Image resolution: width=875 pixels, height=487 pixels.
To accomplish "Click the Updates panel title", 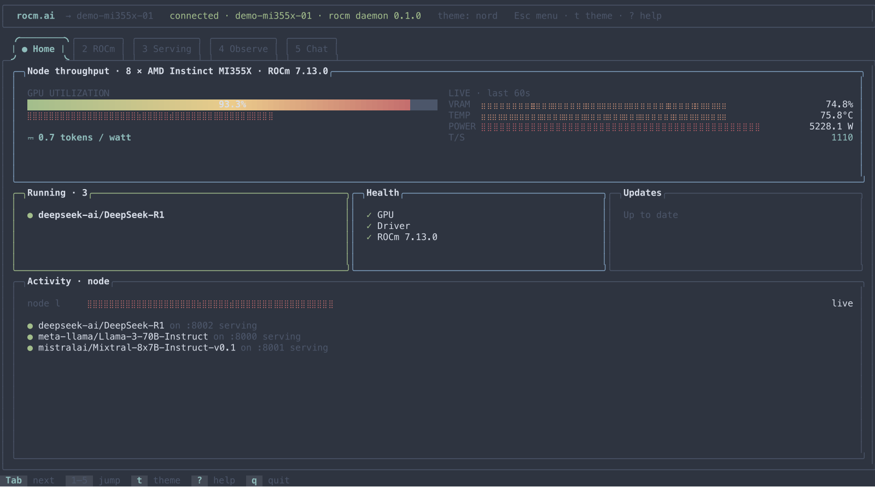I will tap(643, 193).
